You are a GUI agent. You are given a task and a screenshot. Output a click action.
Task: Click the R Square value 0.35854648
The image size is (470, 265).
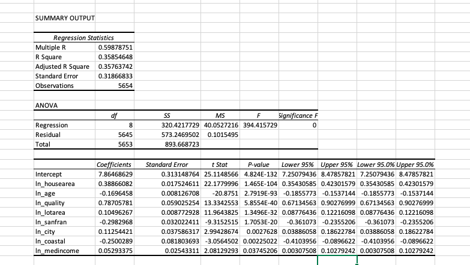(115, 57)
